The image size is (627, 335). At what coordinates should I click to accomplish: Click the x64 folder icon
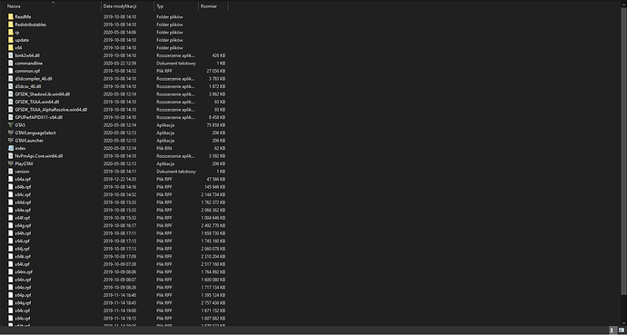click(11, 47)
